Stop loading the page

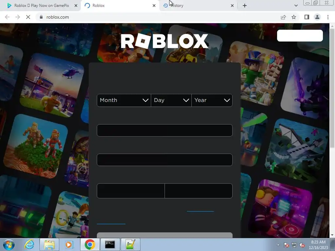pos(28,17)
